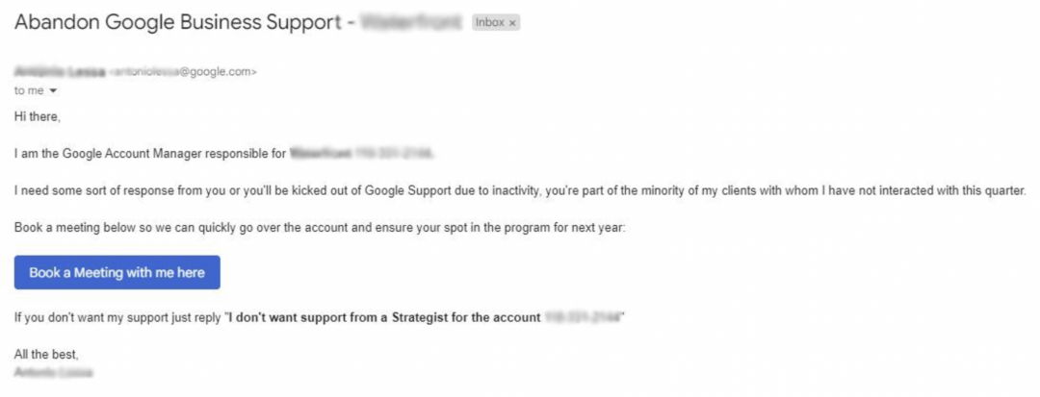This screenshot has height=397, width=1040.
Task: Click the blurred account number after "responsible for"
Action: tap(394, 154)
